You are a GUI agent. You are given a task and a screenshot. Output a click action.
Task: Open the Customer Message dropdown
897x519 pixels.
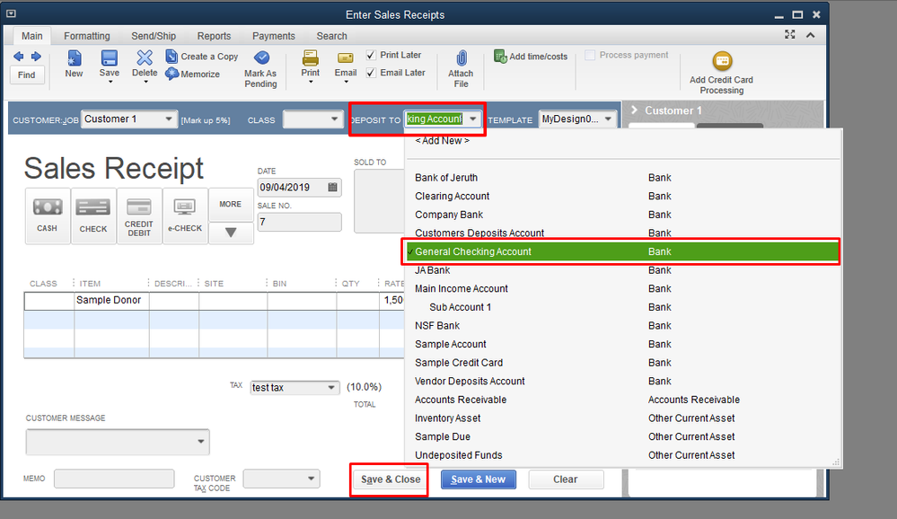(x=201, y=442)
